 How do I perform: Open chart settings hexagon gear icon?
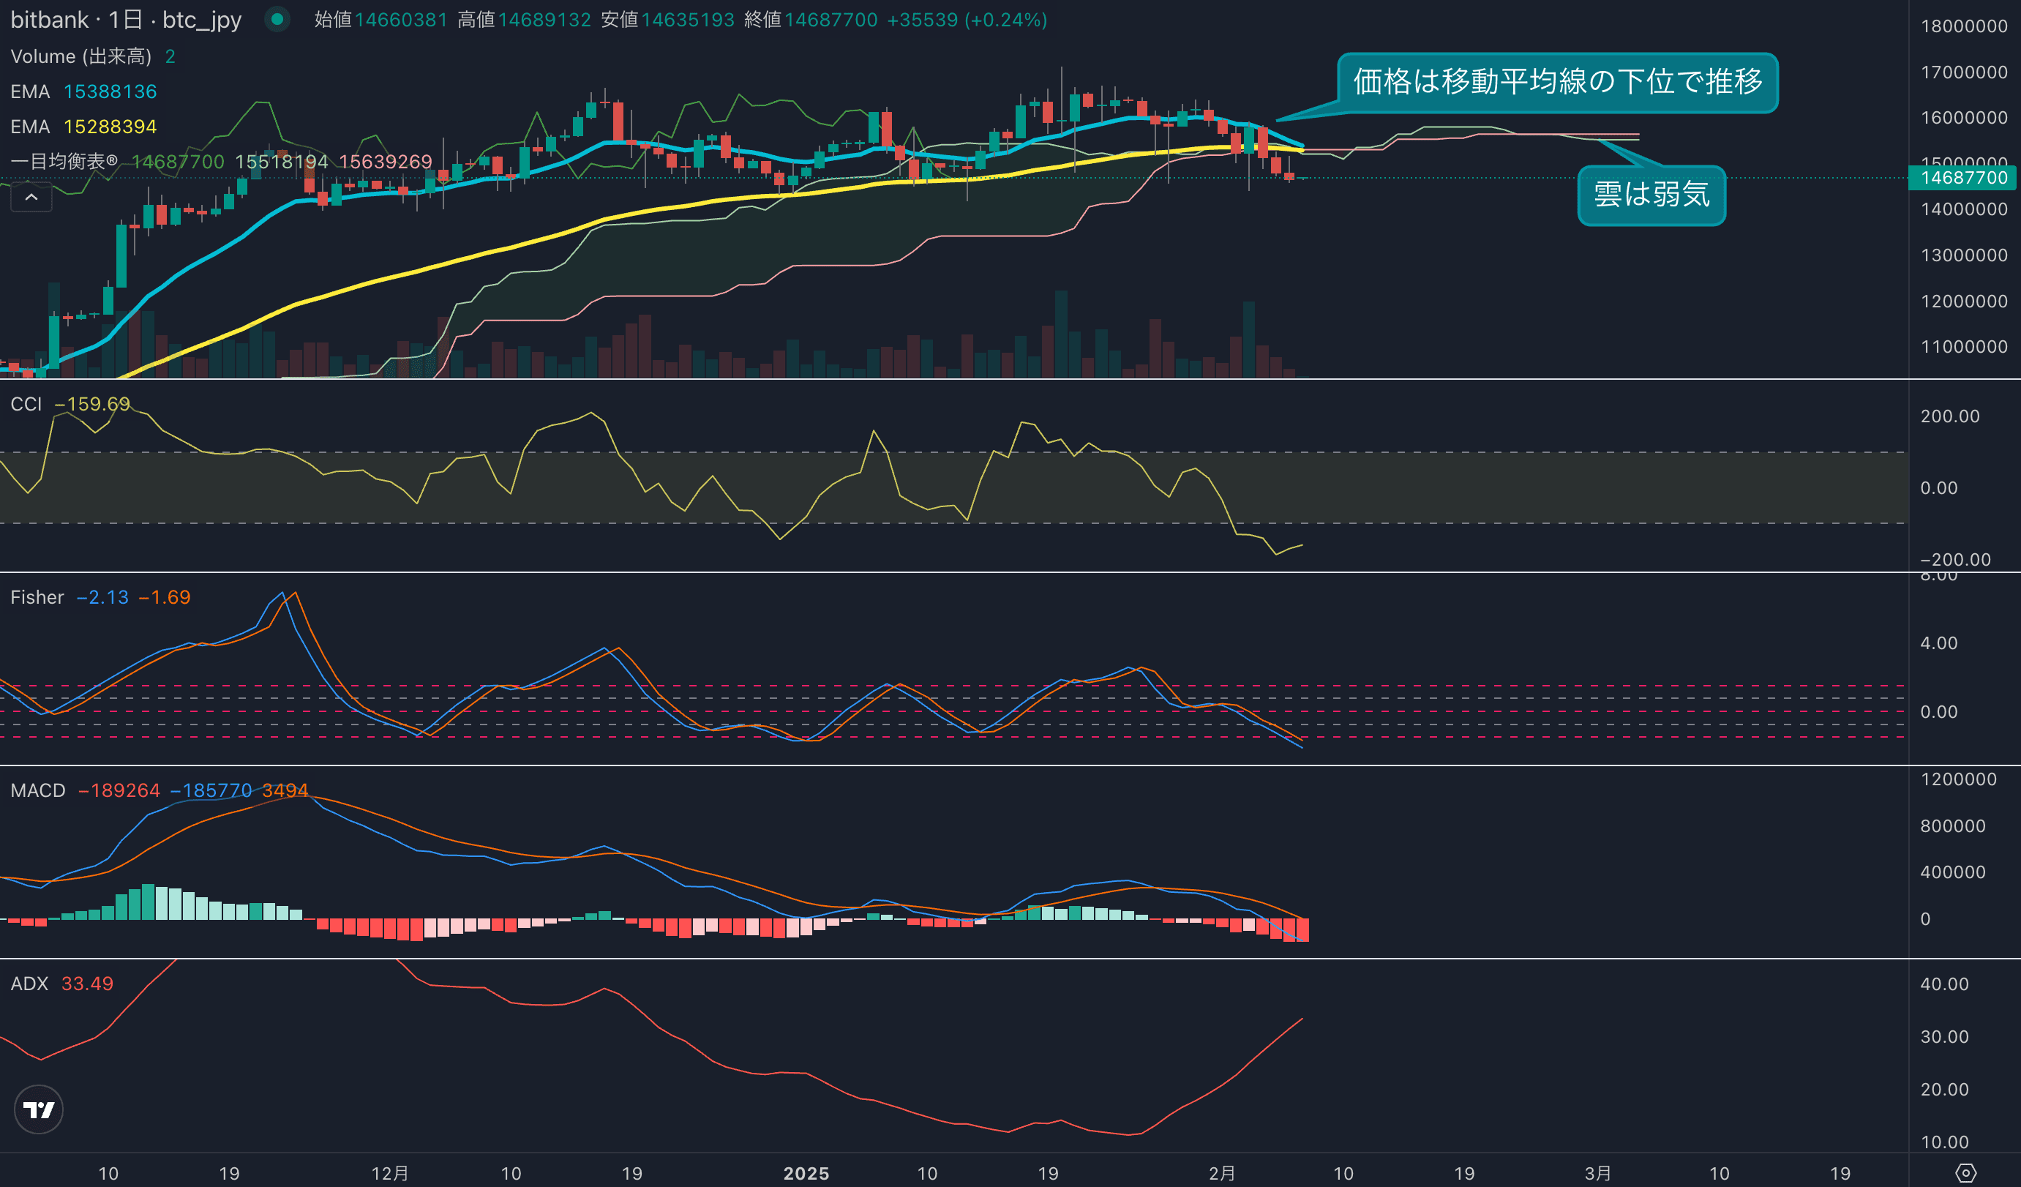point(1965,1172)
